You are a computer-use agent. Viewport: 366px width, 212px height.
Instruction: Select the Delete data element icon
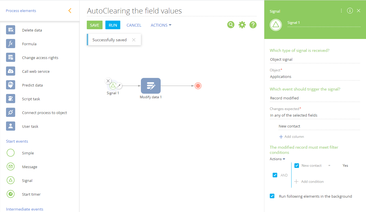pyautogui.click(x=11, y=30)
